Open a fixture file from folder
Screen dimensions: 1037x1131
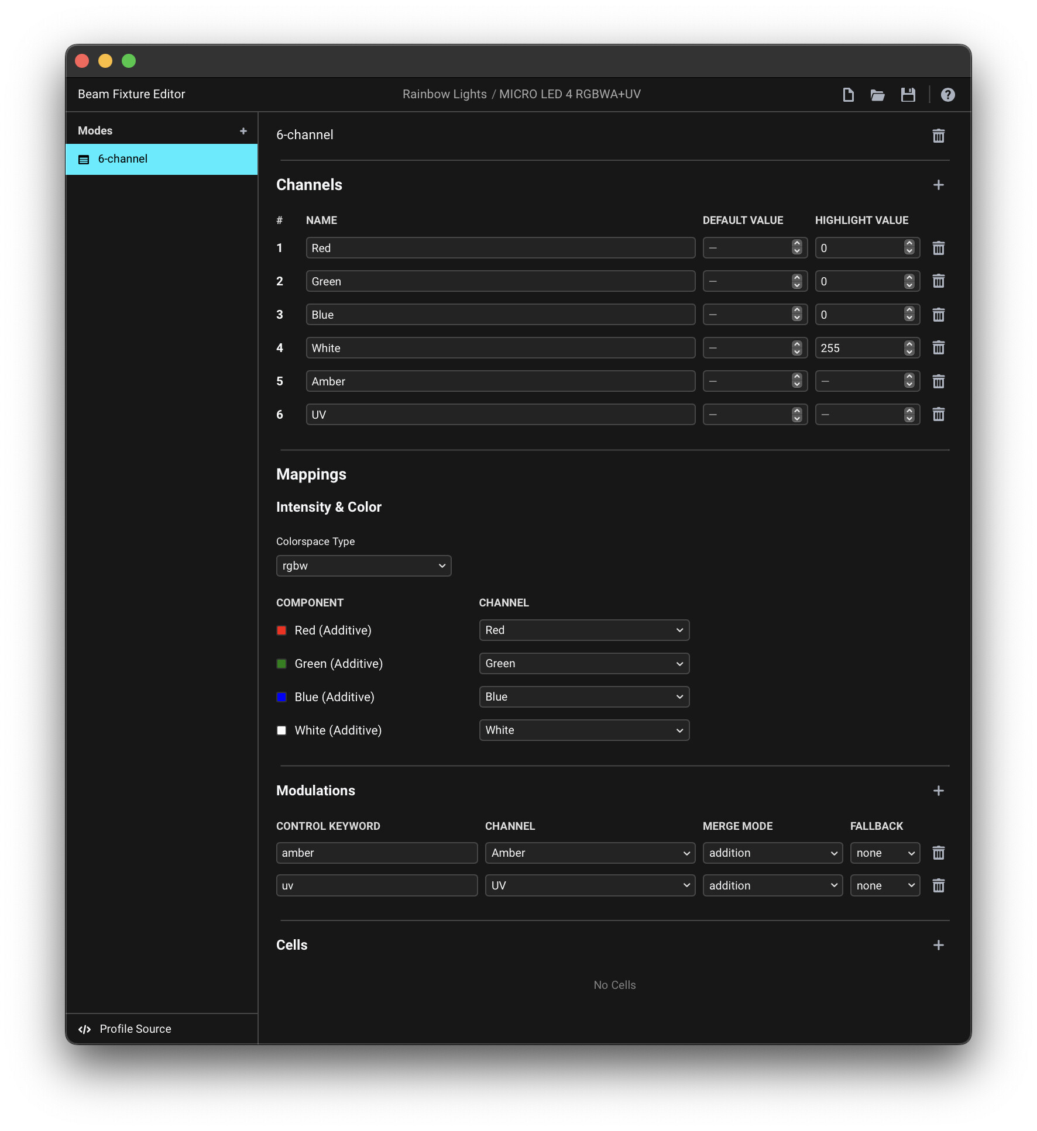coord(877,95)
